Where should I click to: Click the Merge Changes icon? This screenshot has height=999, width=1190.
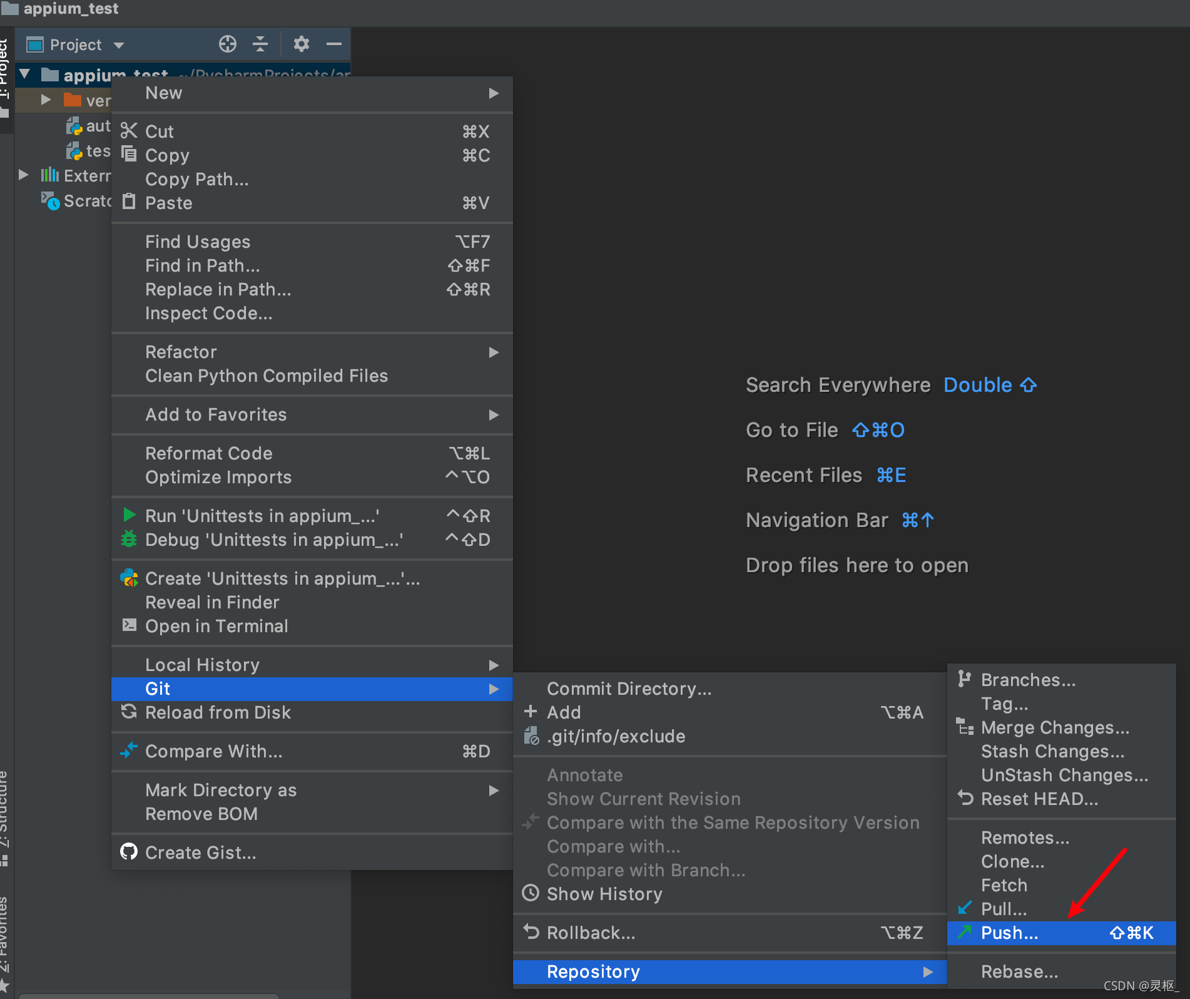965,727
